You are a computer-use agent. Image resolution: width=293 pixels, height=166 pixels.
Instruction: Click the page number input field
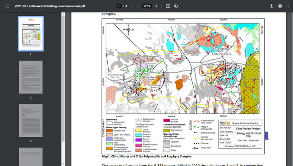(x=119, y=6)
